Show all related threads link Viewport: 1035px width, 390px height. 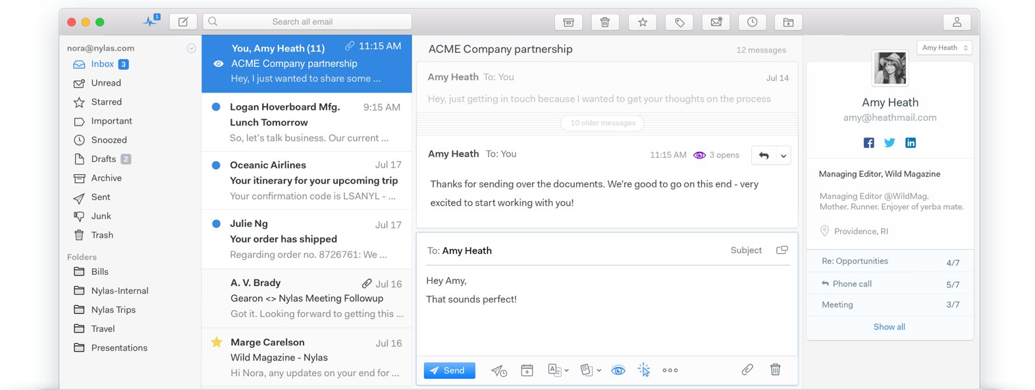(889, 327)
